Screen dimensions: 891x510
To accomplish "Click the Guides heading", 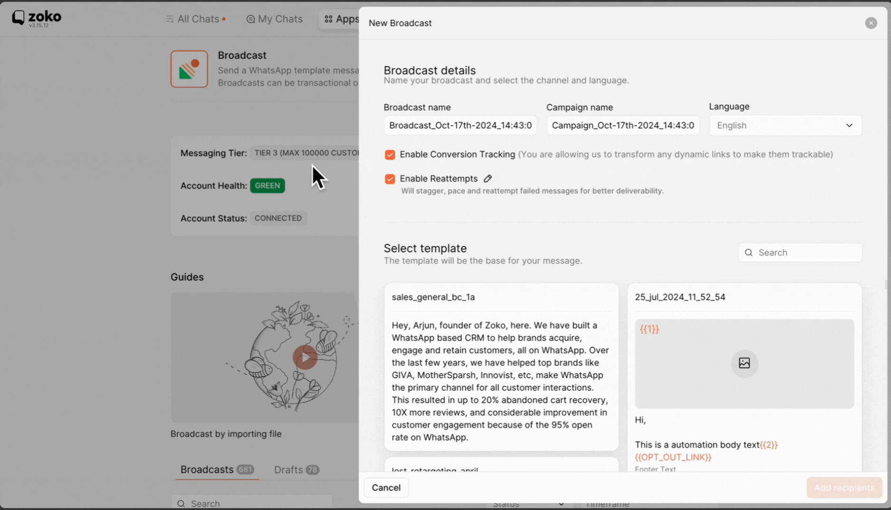I will pyautogui.click(x=187, y=277).
